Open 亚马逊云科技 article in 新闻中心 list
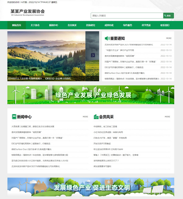 pyautogui.click(x=40, y=161)
